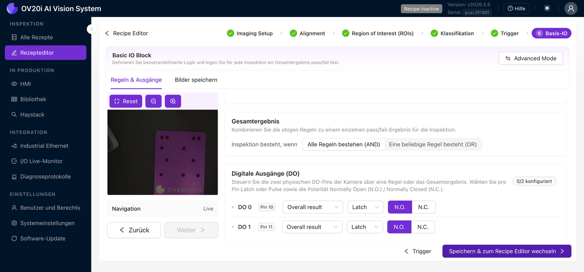The image size is (584, 272).
Task: Click the Diagnoseprotokolle icon
Action: [14, 177]
